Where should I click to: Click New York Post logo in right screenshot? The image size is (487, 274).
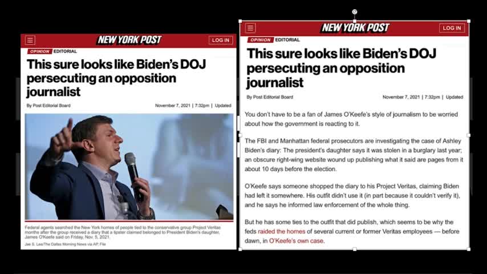355,27
